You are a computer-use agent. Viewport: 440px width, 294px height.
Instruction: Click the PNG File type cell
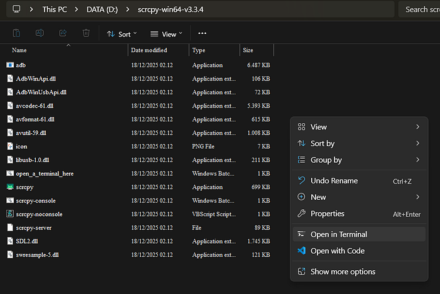(x=203, y=146)
